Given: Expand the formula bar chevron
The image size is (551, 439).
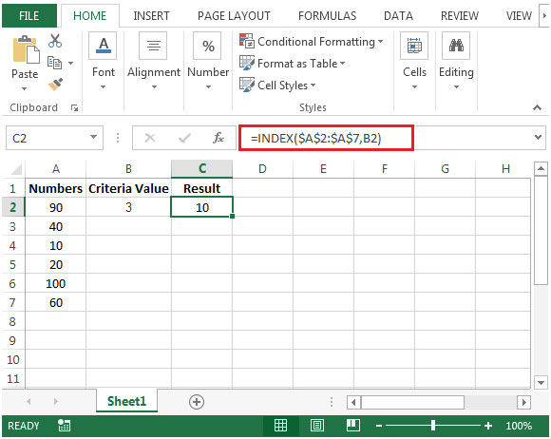Looking at the screenshot, I should click(538, 137).
